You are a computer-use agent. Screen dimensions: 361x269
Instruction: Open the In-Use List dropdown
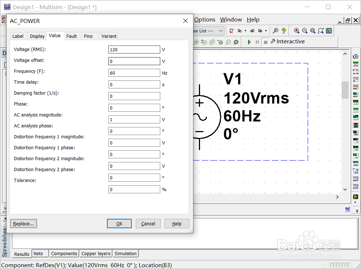(x=220, y=31)
